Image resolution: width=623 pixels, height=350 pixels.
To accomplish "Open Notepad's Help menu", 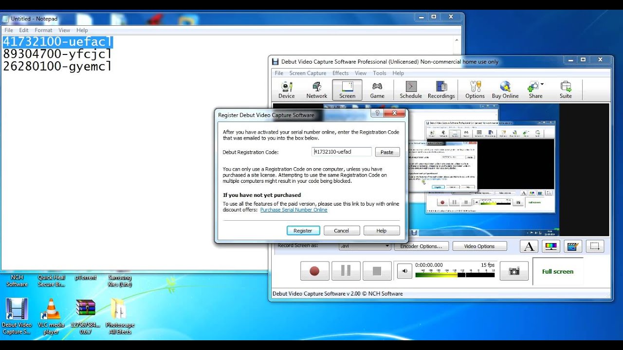I will coord(82,30).
